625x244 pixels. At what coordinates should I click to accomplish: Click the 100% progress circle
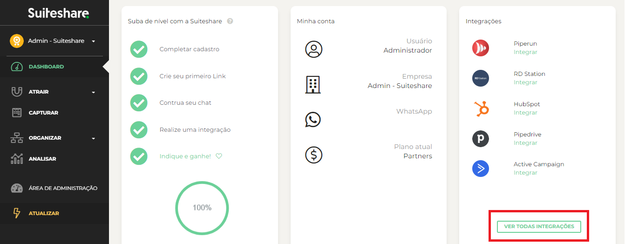coord(202,208)
